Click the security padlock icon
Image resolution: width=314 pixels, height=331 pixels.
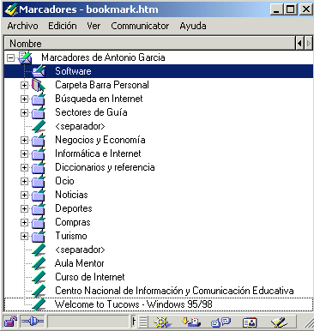pos(10,322)
